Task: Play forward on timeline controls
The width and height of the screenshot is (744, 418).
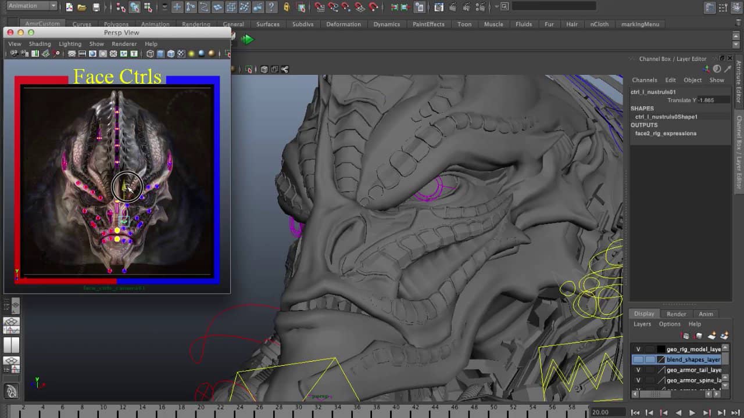Action: pos(692,413)
